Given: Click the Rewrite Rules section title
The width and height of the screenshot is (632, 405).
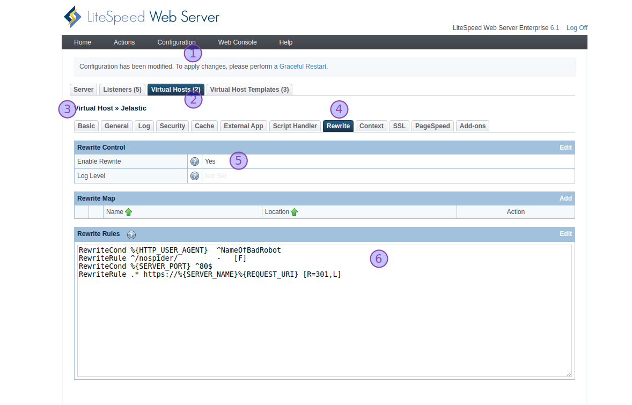Looking at the screenshot, I should pos(98,234).
